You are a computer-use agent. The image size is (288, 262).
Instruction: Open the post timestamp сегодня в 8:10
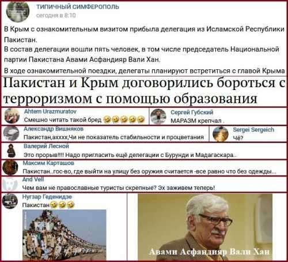click(x=56, y=16)
